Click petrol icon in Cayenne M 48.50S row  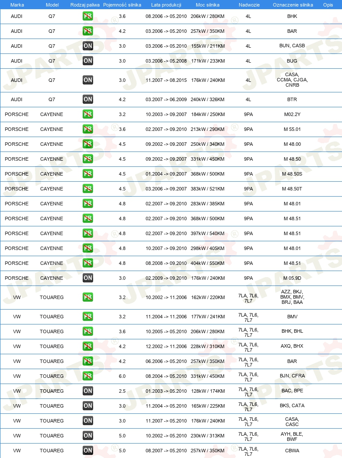click(88, 174)
